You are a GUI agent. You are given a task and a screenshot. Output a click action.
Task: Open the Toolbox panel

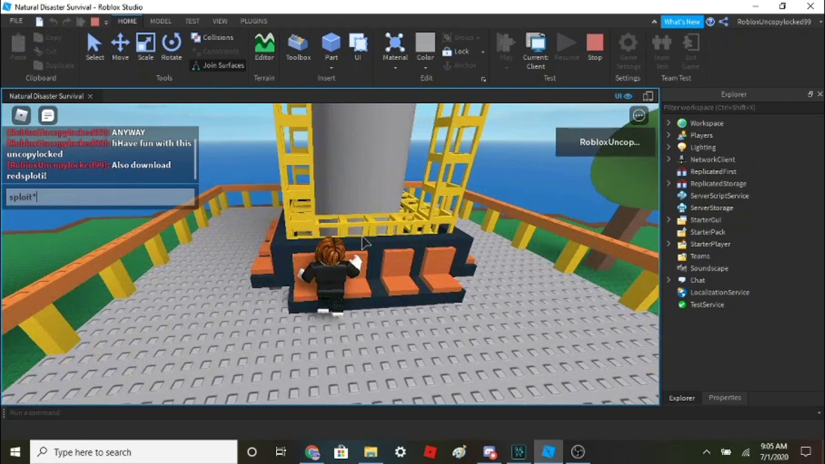coord(298,48)
